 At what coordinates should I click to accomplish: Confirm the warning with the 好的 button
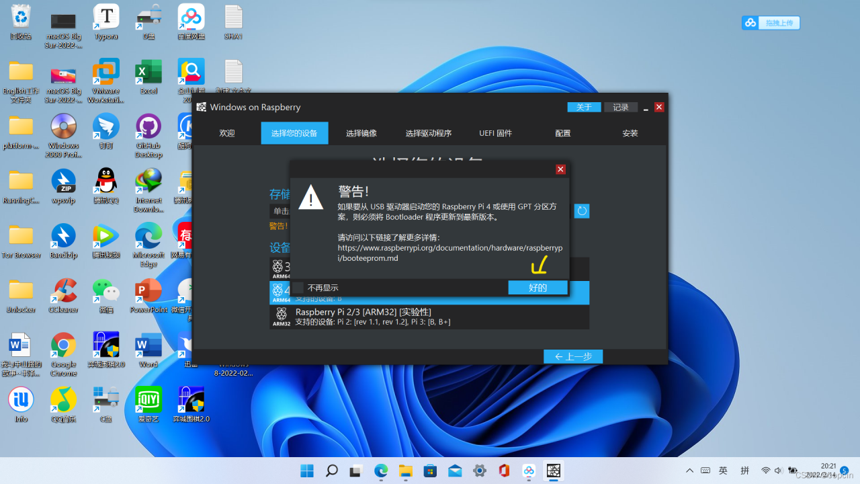537,288
